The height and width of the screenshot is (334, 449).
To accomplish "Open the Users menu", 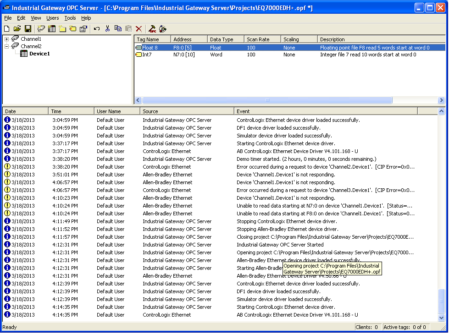I will [53, 18].
